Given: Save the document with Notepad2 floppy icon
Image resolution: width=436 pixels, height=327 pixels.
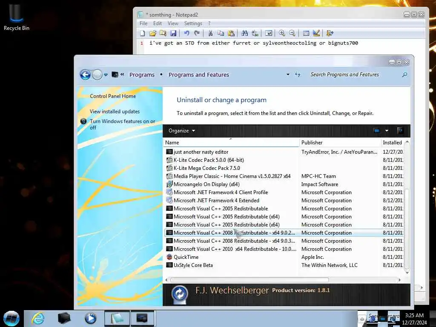Looking at the screenshot, I should [x=173, y=33].
